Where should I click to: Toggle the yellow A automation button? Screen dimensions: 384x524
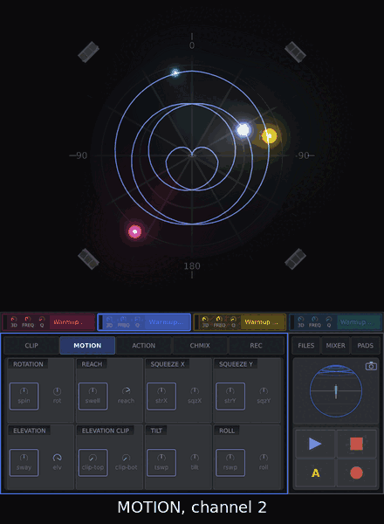point(315,472)
